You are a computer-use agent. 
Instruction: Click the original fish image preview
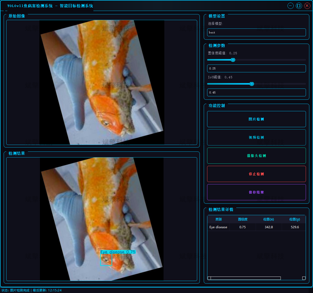click(102, 82)
